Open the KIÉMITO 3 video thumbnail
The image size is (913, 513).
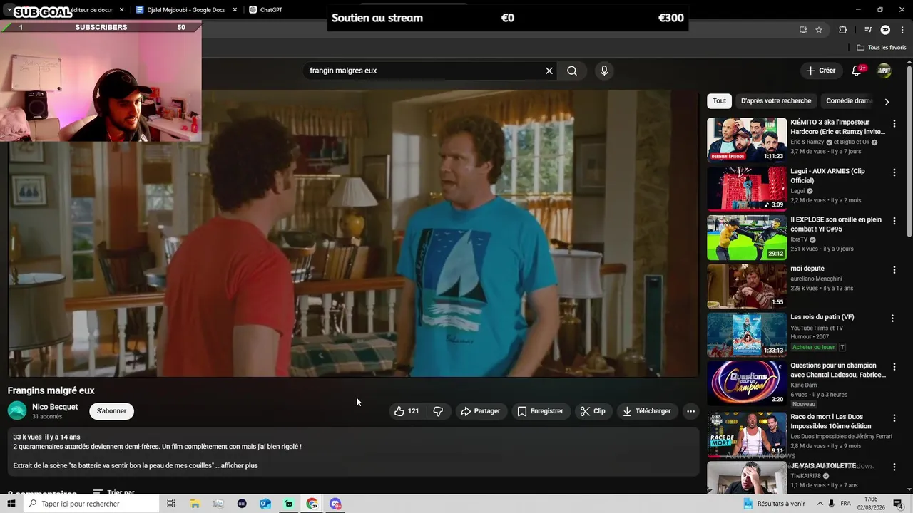747,140
